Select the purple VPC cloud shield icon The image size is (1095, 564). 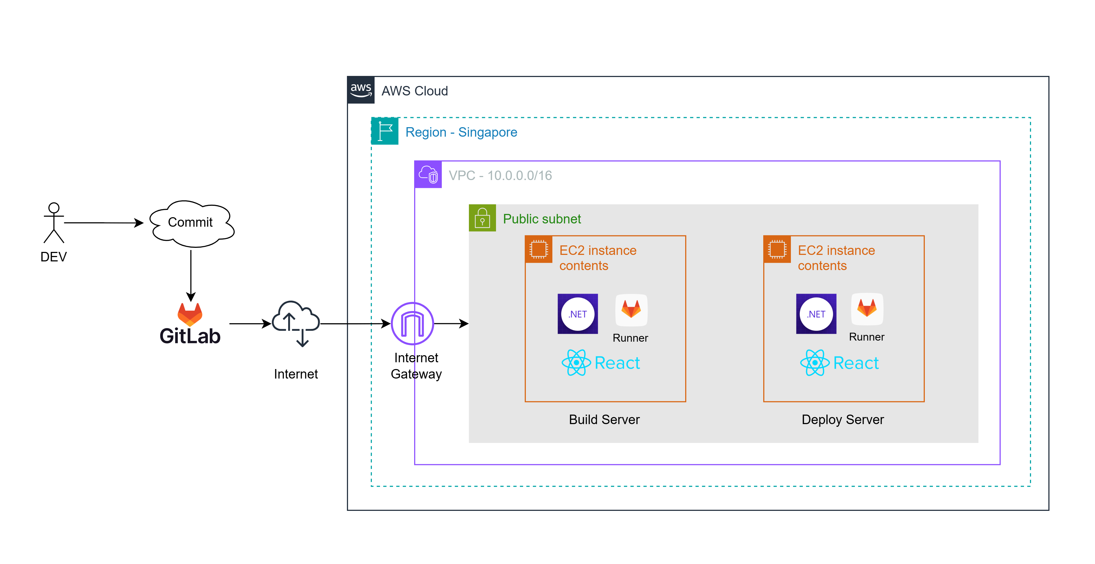428,174
